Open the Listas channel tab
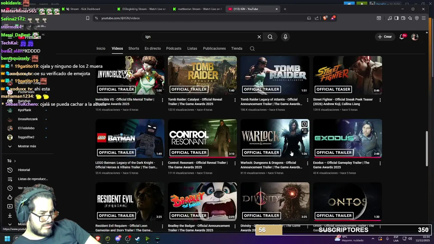The height and width of the screenshot is (244, 434). pyautogui.click(x=192, y=48)
